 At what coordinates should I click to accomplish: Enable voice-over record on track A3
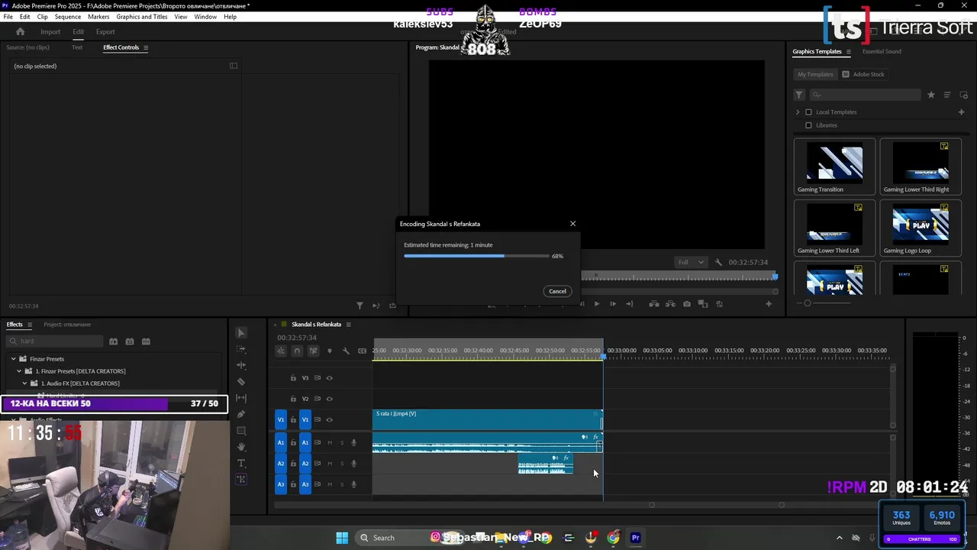coord(353,484)
